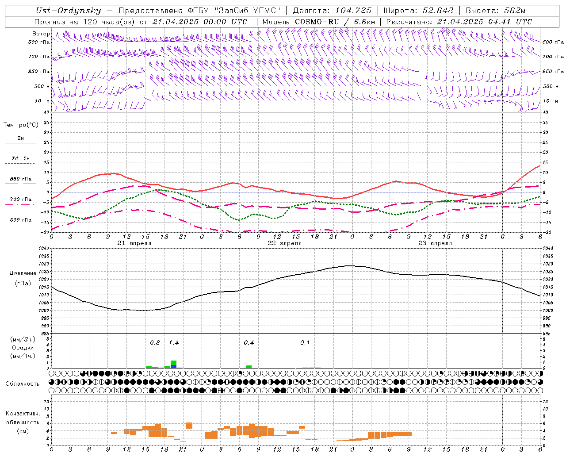The width and height of the screenshot is (566, 453).
Task: Click the (мм/1ч.) units label
Action: point(23,356)
